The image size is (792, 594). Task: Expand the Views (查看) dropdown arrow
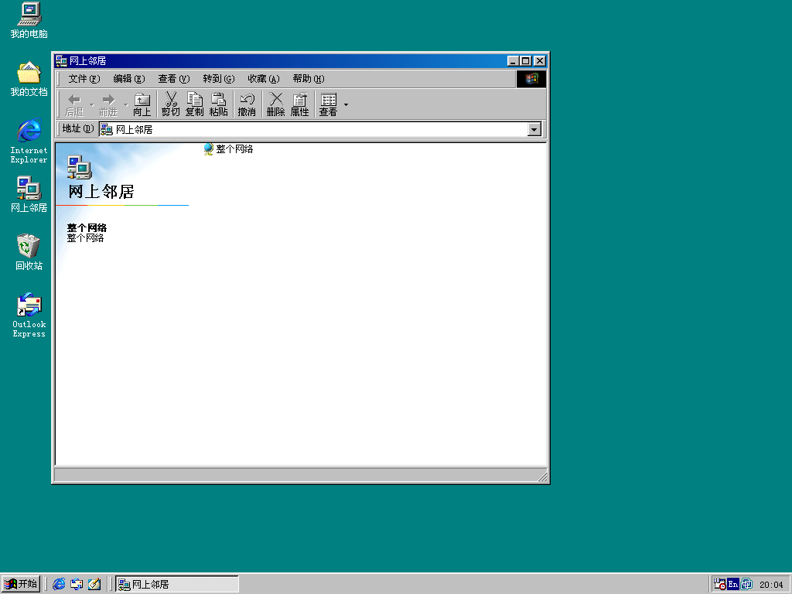pos(346,104)
